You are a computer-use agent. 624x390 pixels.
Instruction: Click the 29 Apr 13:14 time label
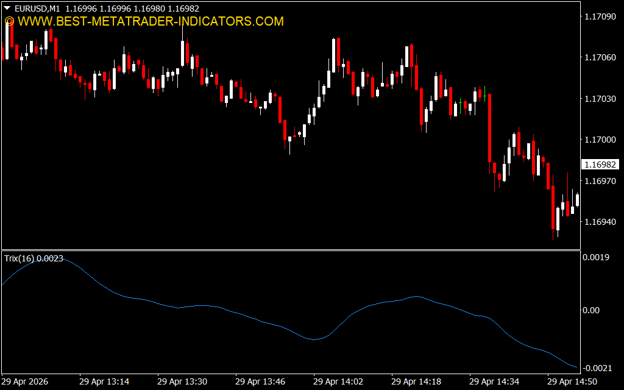click(104, 381)
